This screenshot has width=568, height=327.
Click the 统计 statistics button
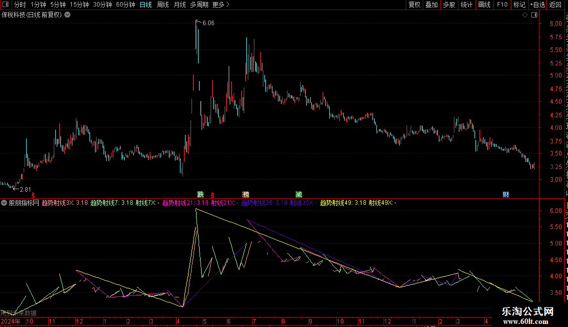[466, 5]
